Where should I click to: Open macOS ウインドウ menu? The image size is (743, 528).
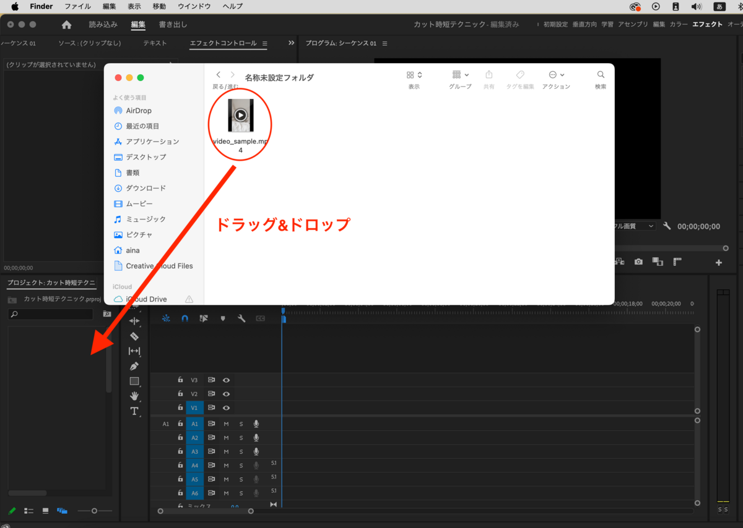pos(194,6)
